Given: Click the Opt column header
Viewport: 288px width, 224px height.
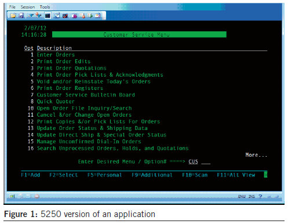Looking at the screenshot, I should 29,48.
